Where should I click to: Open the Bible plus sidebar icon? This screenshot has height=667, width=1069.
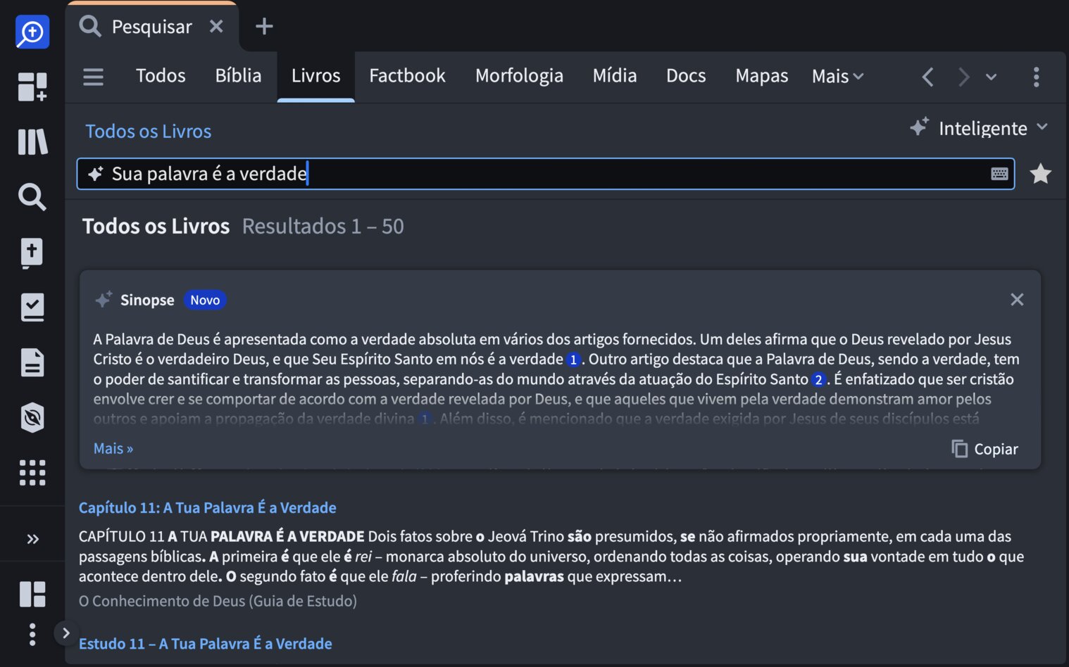tap(32, 253)
